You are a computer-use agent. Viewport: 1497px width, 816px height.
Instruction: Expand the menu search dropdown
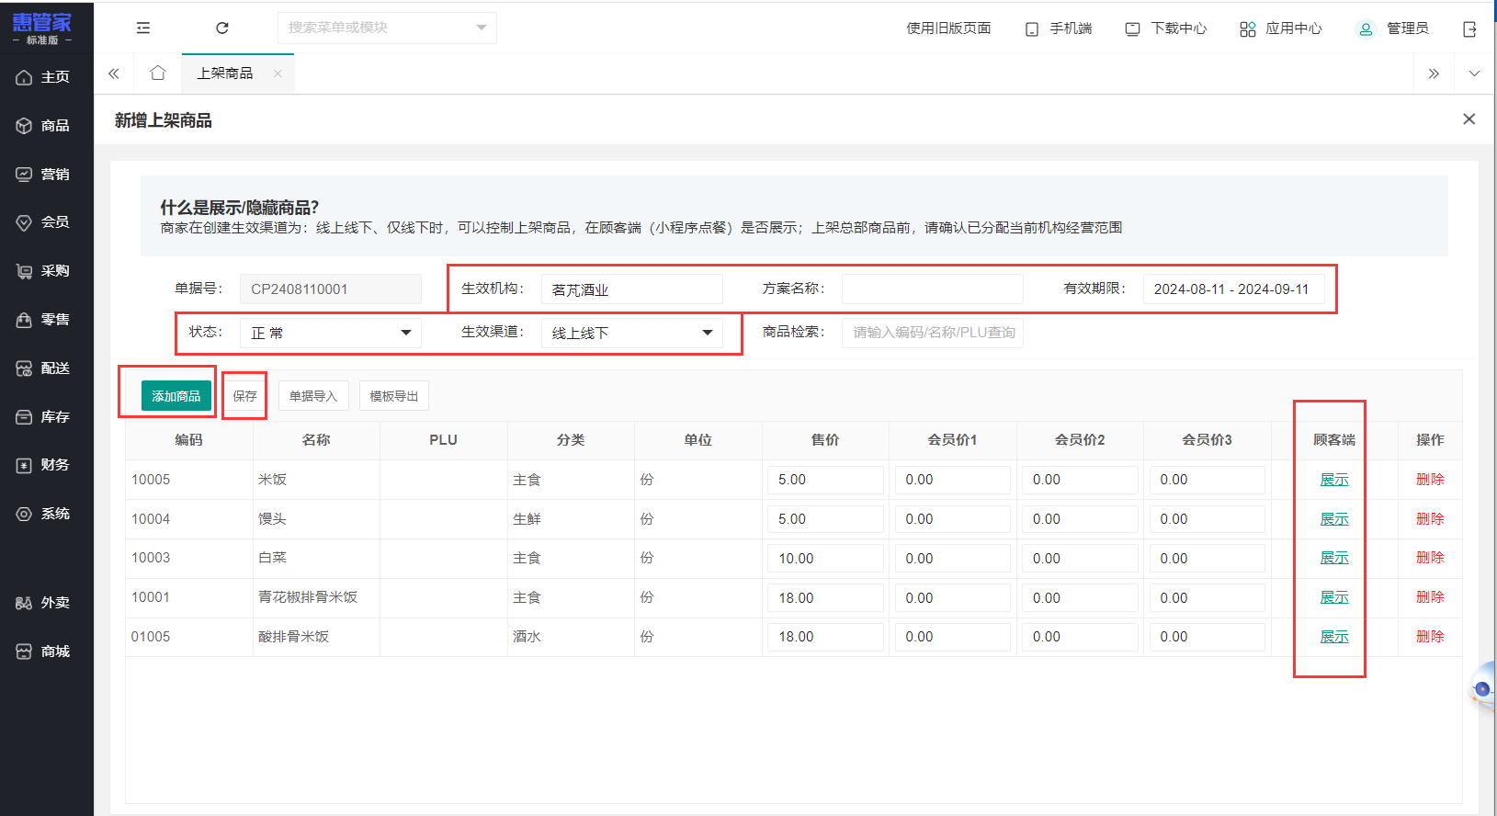point(481,28)
